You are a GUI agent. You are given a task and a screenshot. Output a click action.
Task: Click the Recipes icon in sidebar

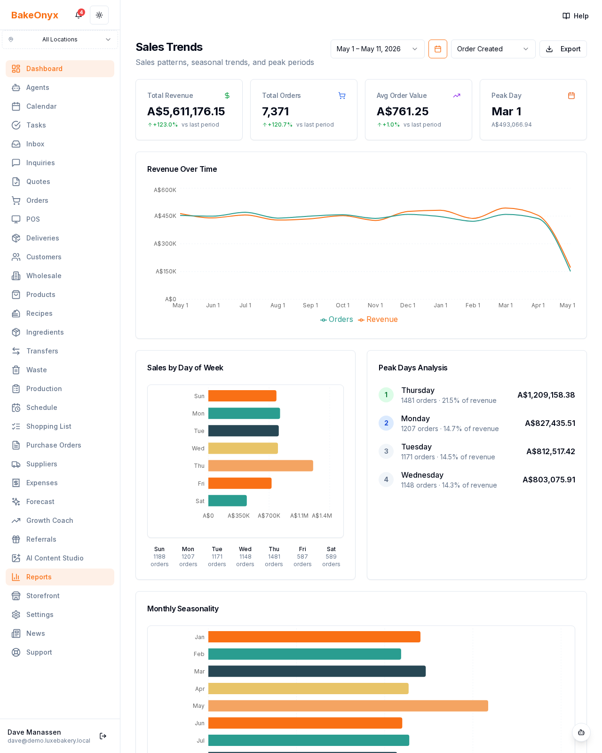pyautogui.click(x=16, y=313)
